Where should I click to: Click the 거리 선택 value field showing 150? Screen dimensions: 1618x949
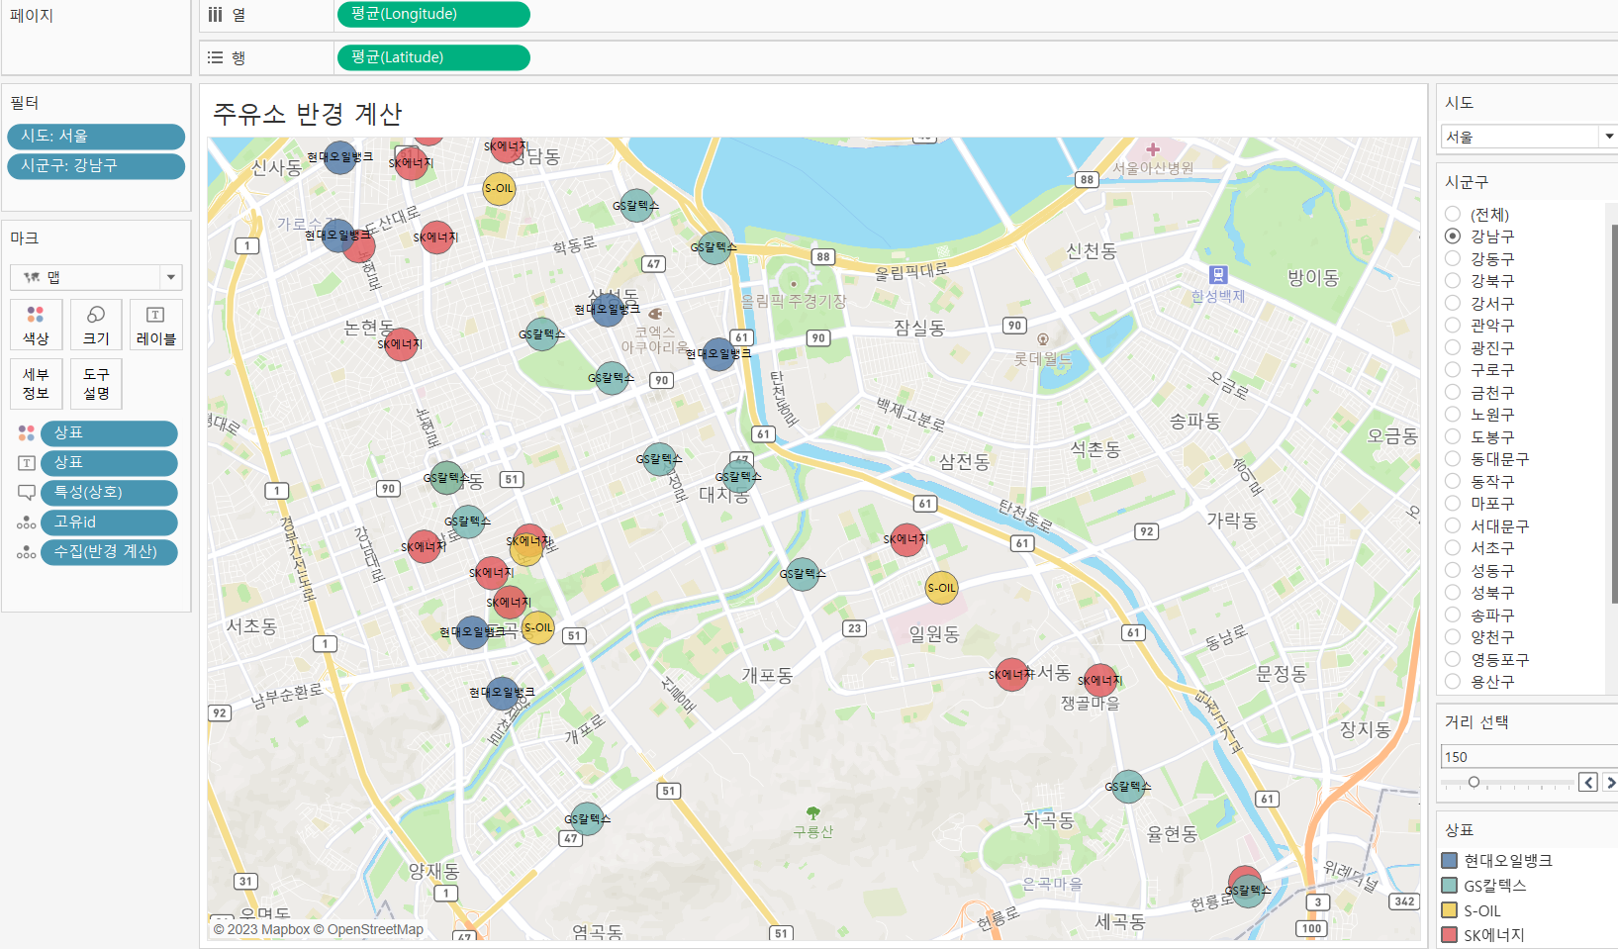coord(1529,757)
